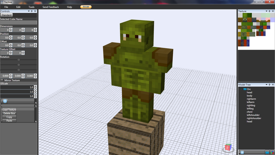This screenshot has width=275, height=155.
Task: Click the first Rotation slider handle
Action: tap(18, 60)
